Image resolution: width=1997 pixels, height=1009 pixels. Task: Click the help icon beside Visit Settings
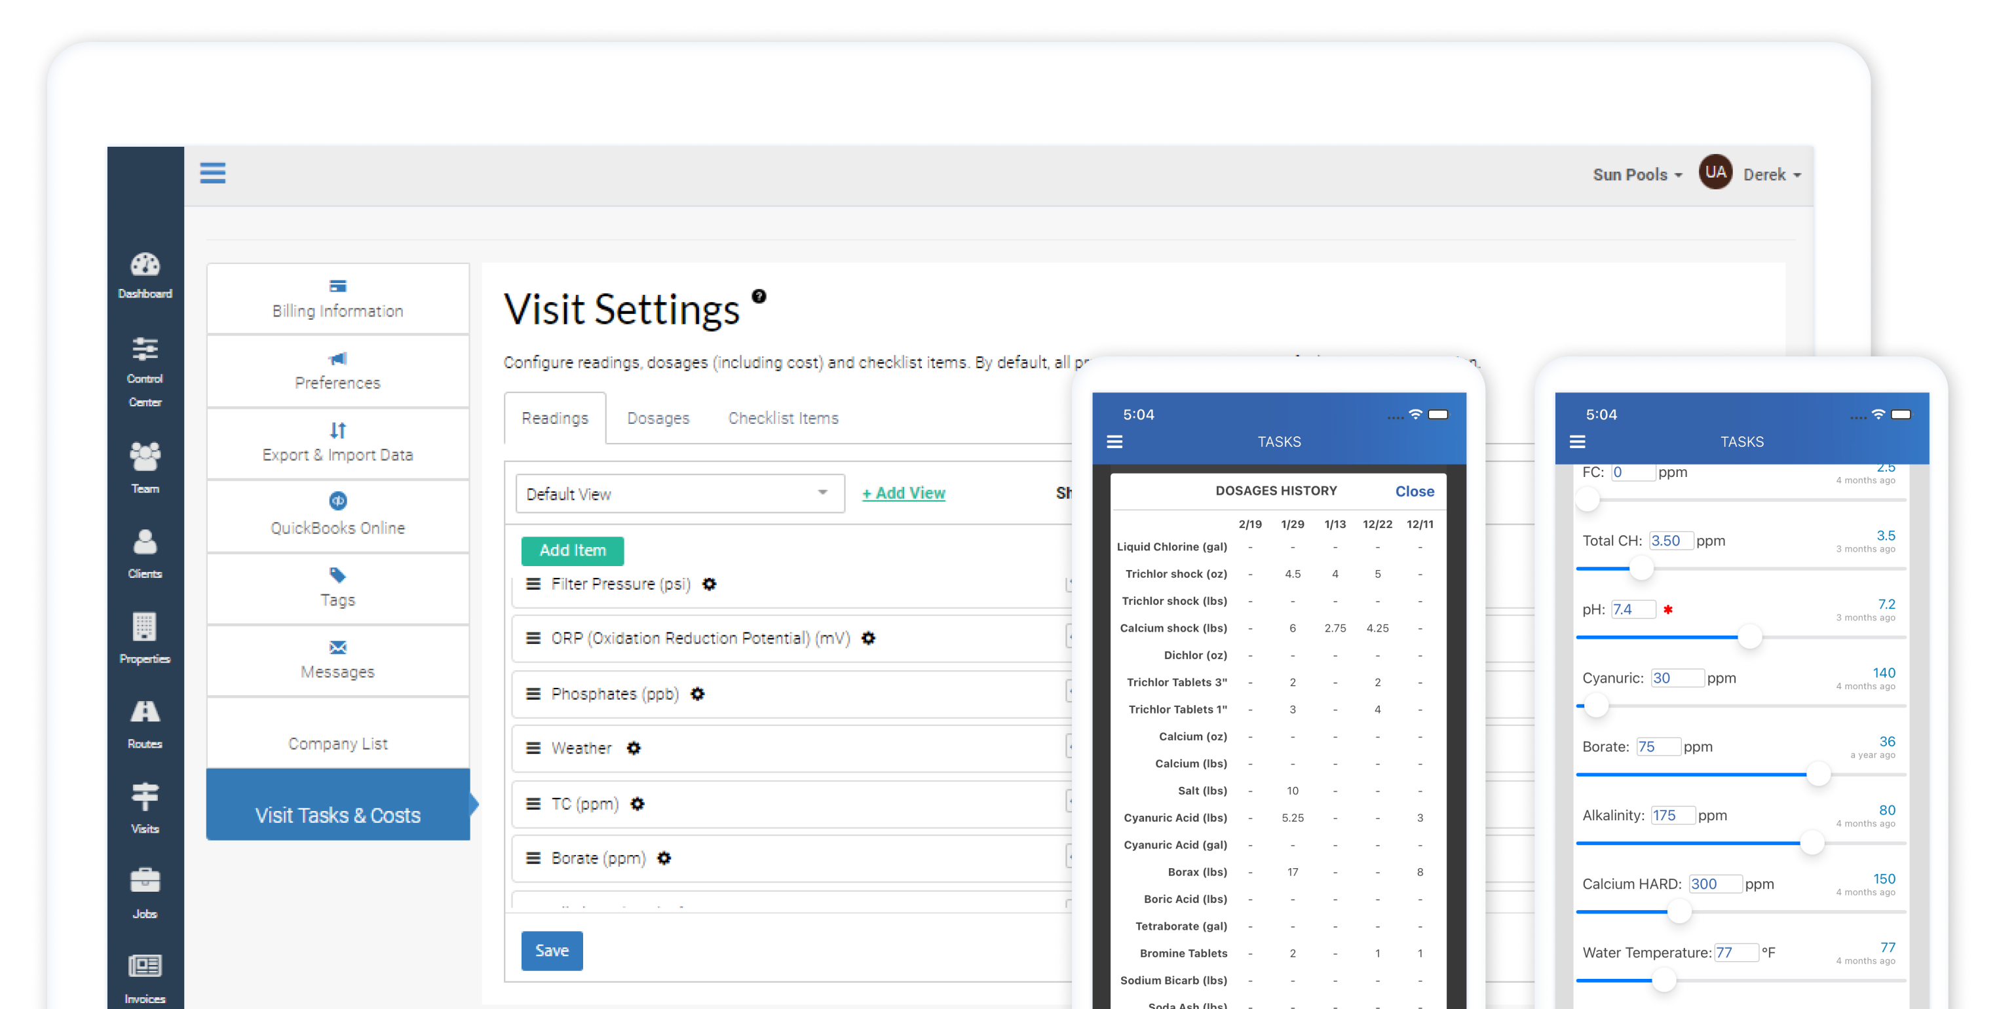[759, 296]
